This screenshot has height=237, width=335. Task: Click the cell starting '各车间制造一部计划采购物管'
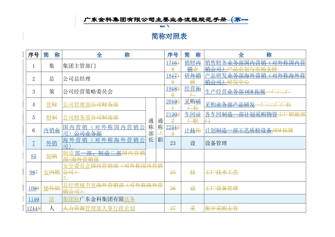(255, 117)
